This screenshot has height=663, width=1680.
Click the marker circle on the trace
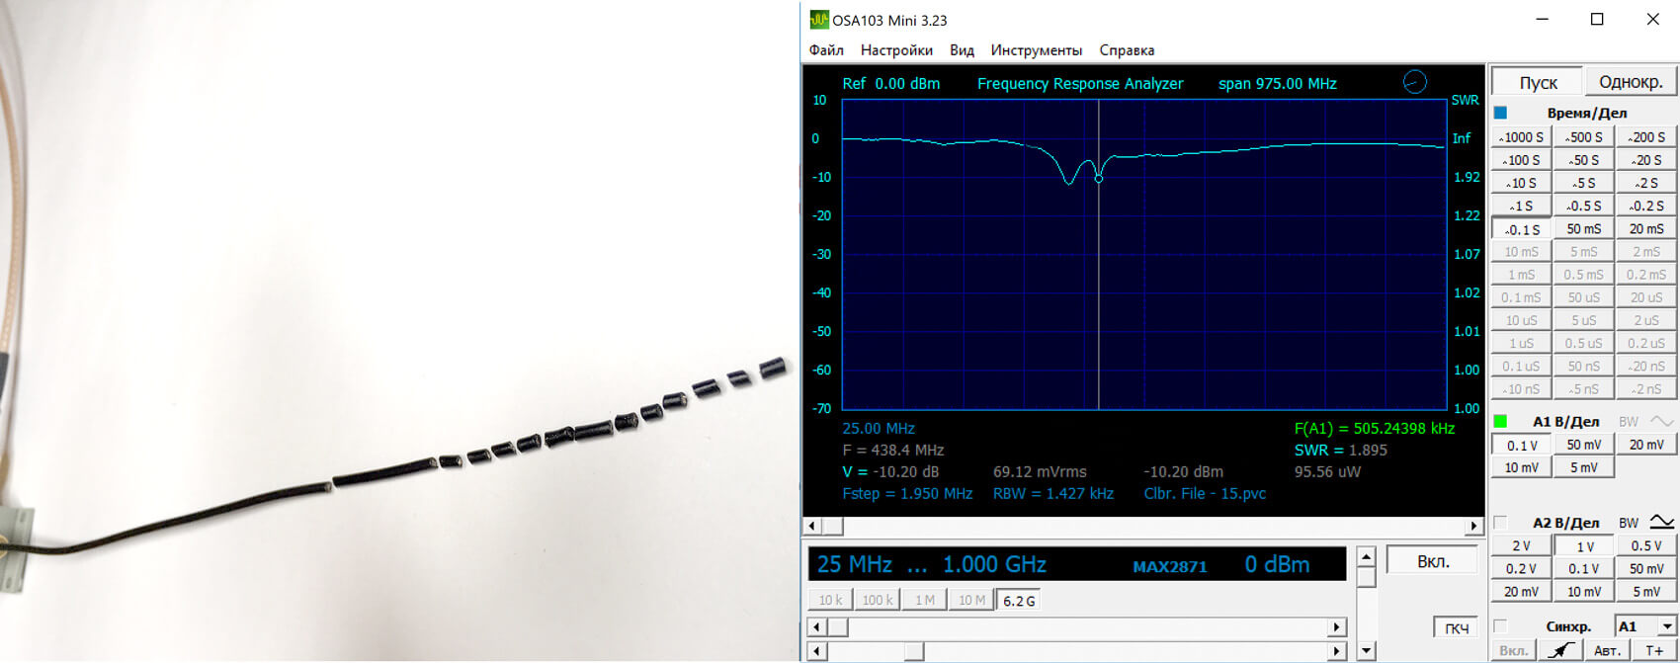pos(1099,179)
